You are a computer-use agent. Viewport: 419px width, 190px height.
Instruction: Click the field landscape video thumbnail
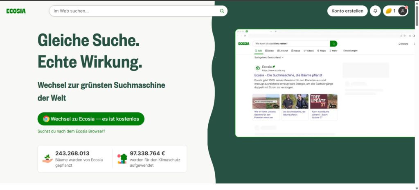point(266,101)
